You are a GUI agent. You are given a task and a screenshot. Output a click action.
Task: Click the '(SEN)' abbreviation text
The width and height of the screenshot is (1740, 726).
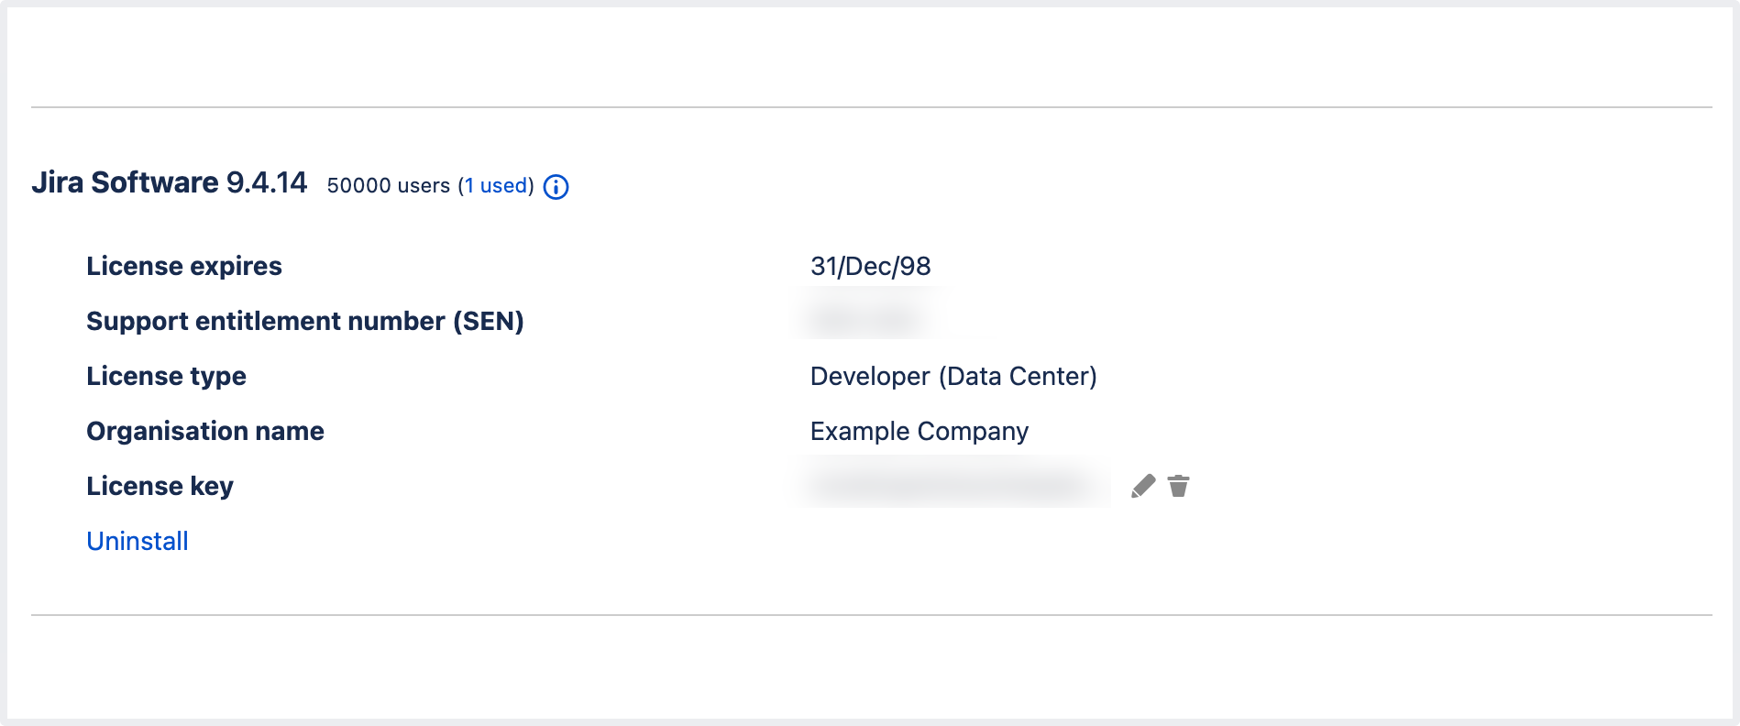(x=489, y=321)
